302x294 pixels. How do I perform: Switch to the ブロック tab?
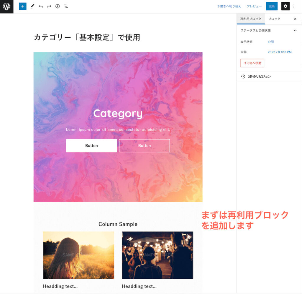tap(274, 19)
